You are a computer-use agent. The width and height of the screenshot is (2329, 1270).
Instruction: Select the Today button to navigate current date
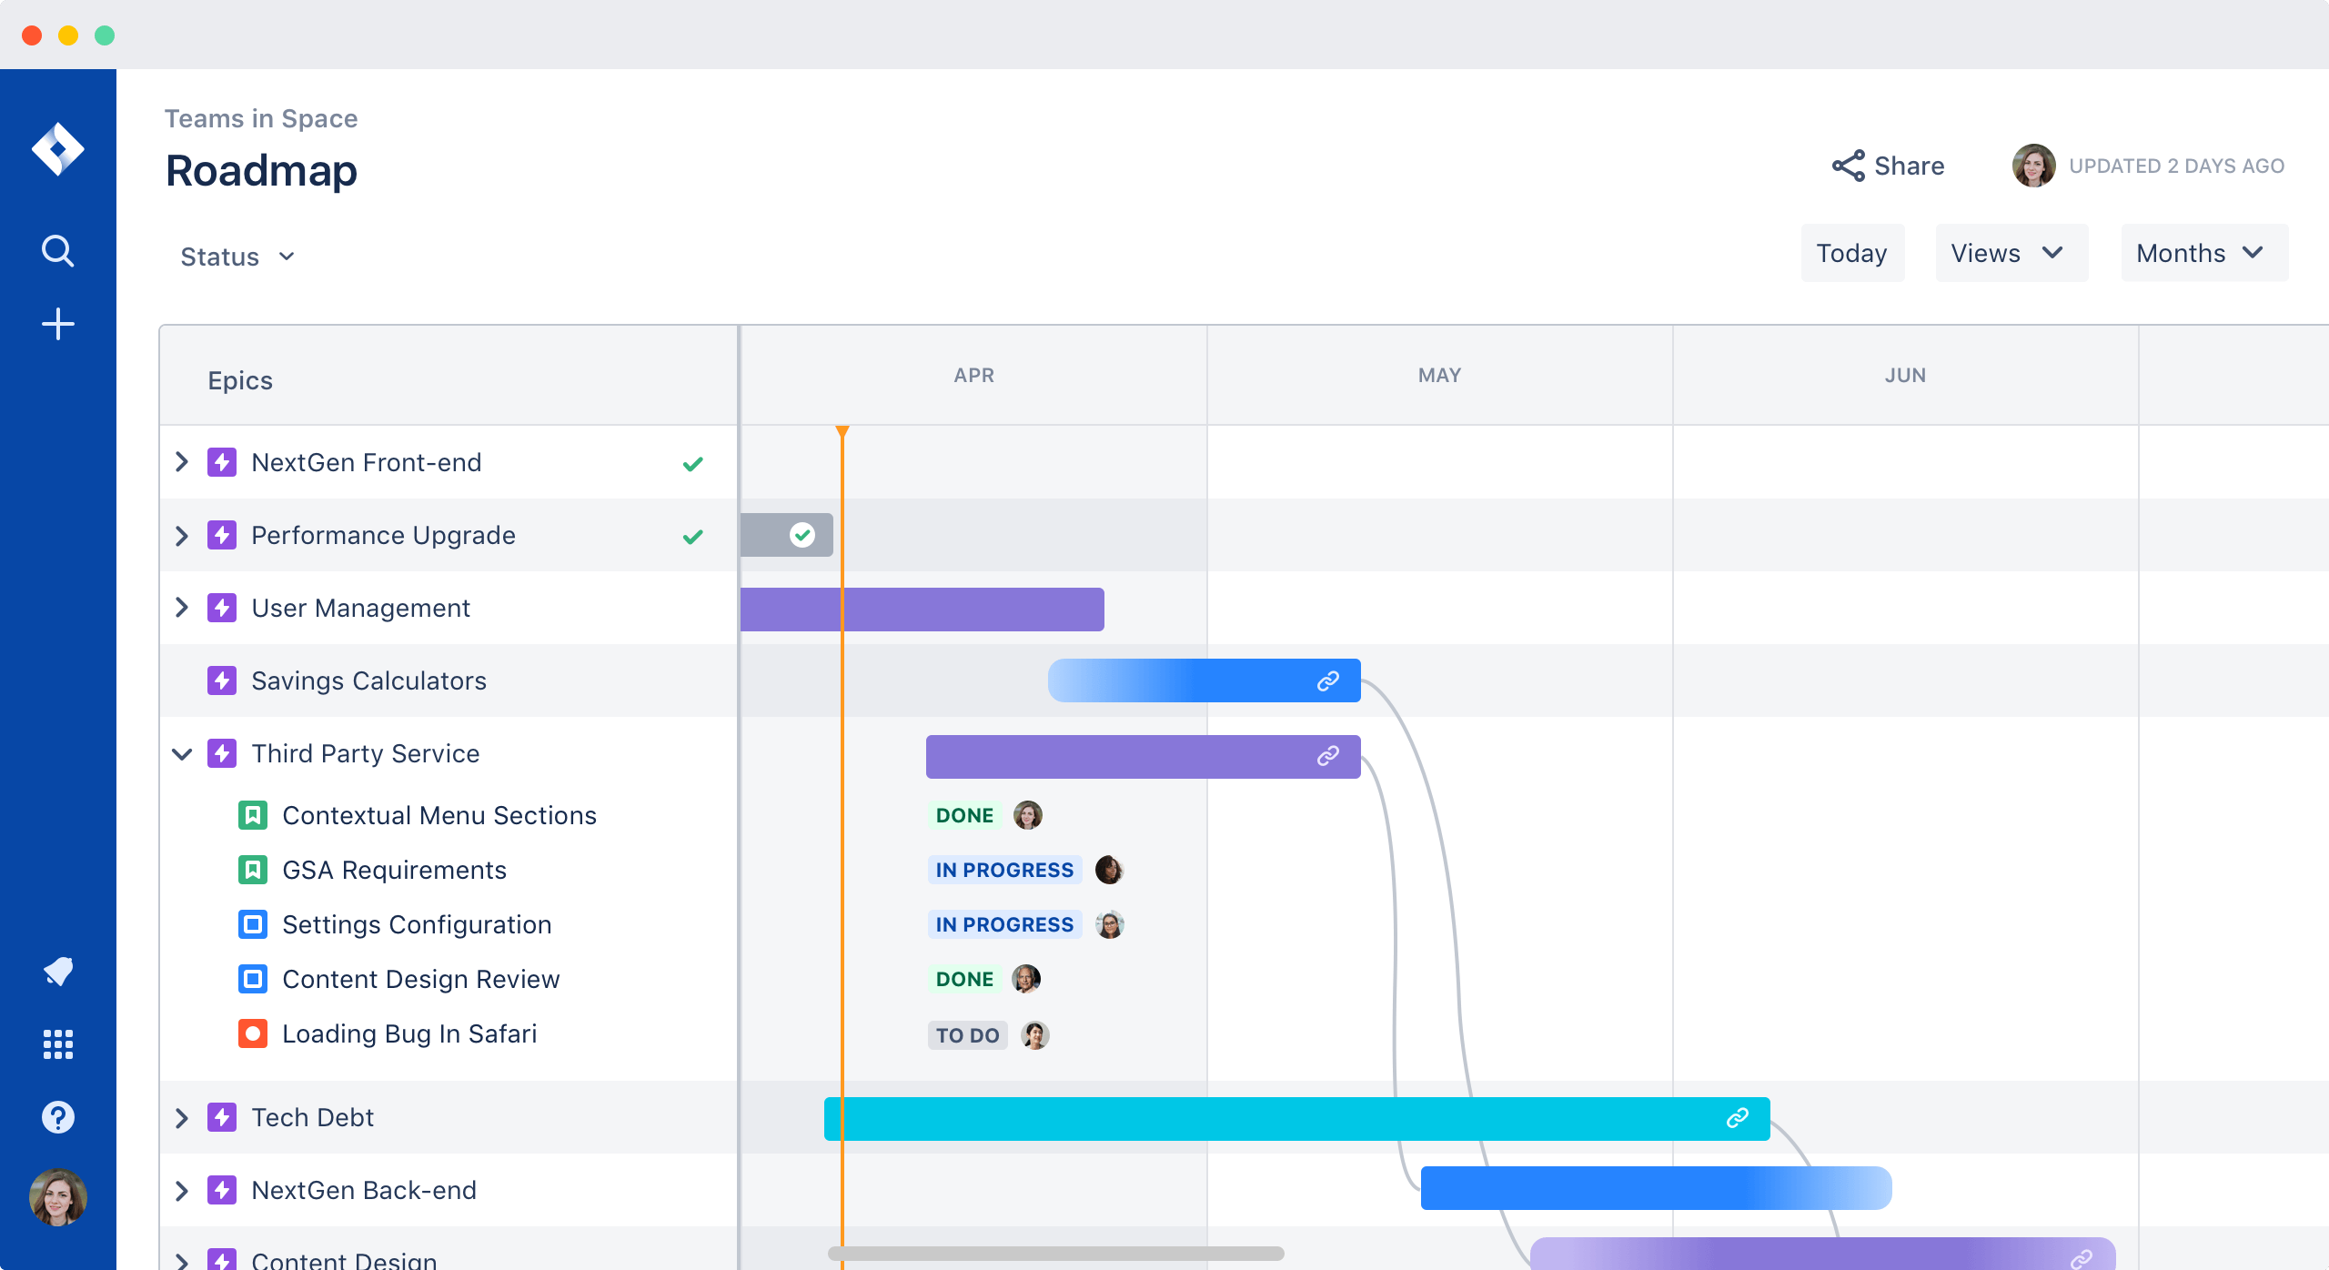tap(1852, 254)
